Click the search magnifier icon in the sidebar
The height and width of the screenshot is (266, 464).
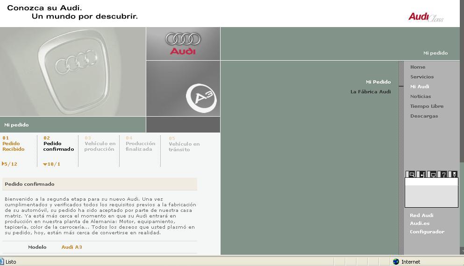411,175
